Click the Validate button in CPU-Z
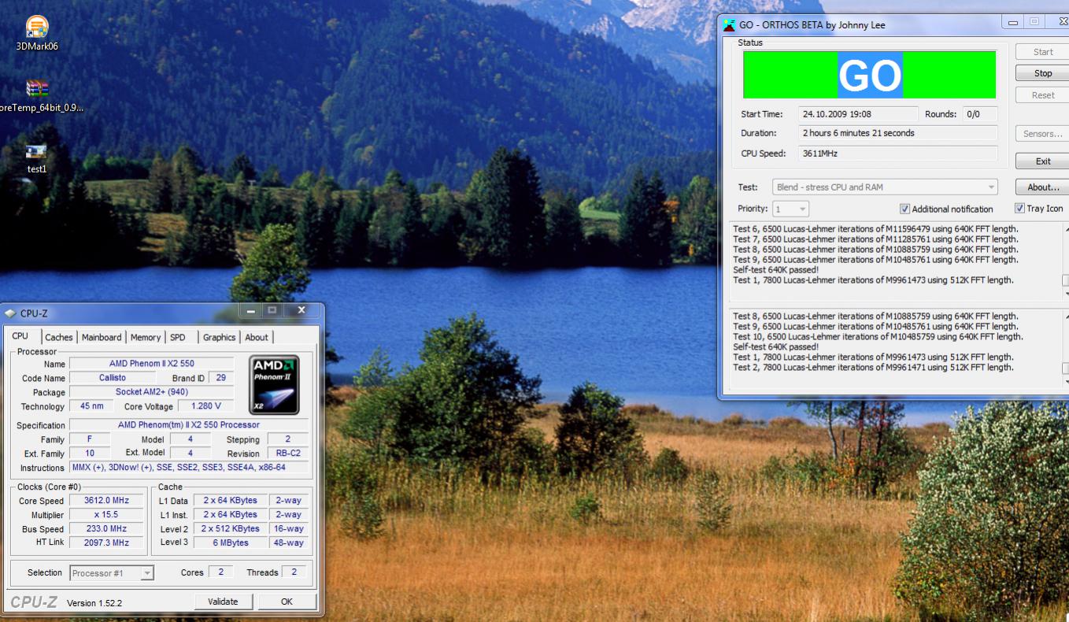The width and height of the screenshot is (1069, 622). [223, 602]
